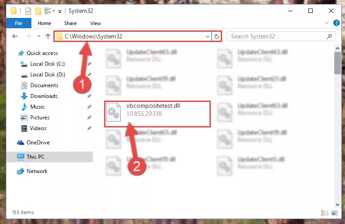
Task: Click the search magnifier icon
Action: coord(329,36)
